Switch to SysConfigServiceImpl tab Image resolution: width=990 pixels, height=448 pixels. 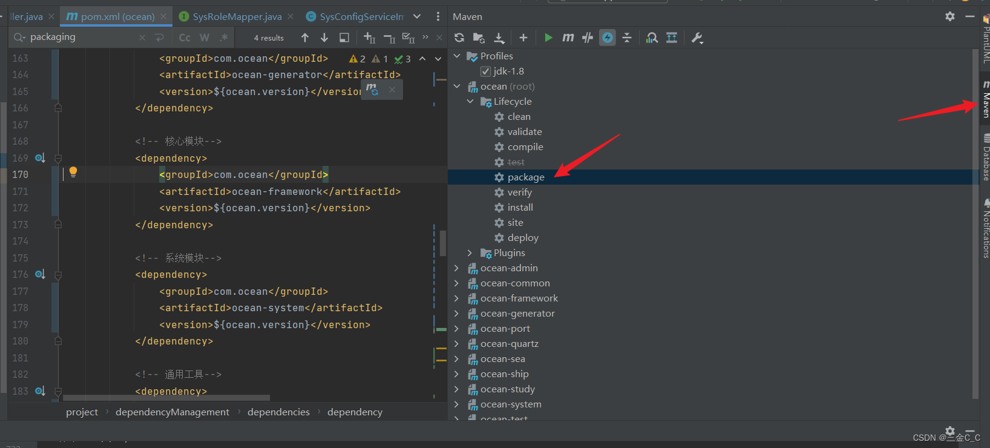click(355, 16)
